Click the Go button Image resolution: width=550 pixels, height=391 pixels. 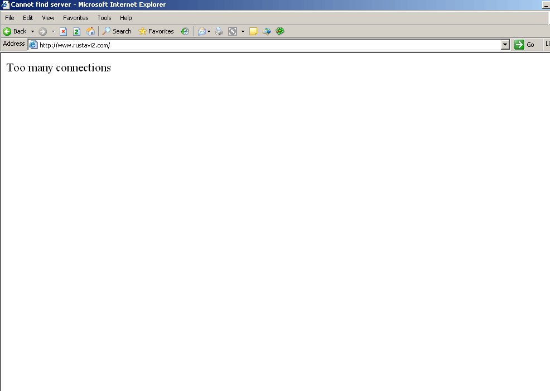[524, 45]
